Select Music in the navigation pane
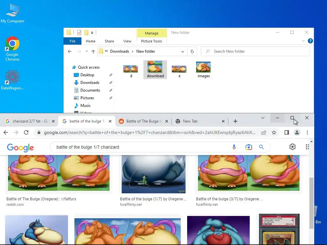This screenshot has width=327, height=245. point(82,106)
